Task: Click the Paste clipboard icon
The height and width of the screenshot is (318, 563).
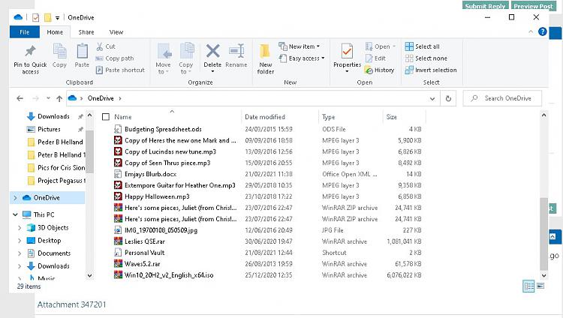Action: point(83,51)
